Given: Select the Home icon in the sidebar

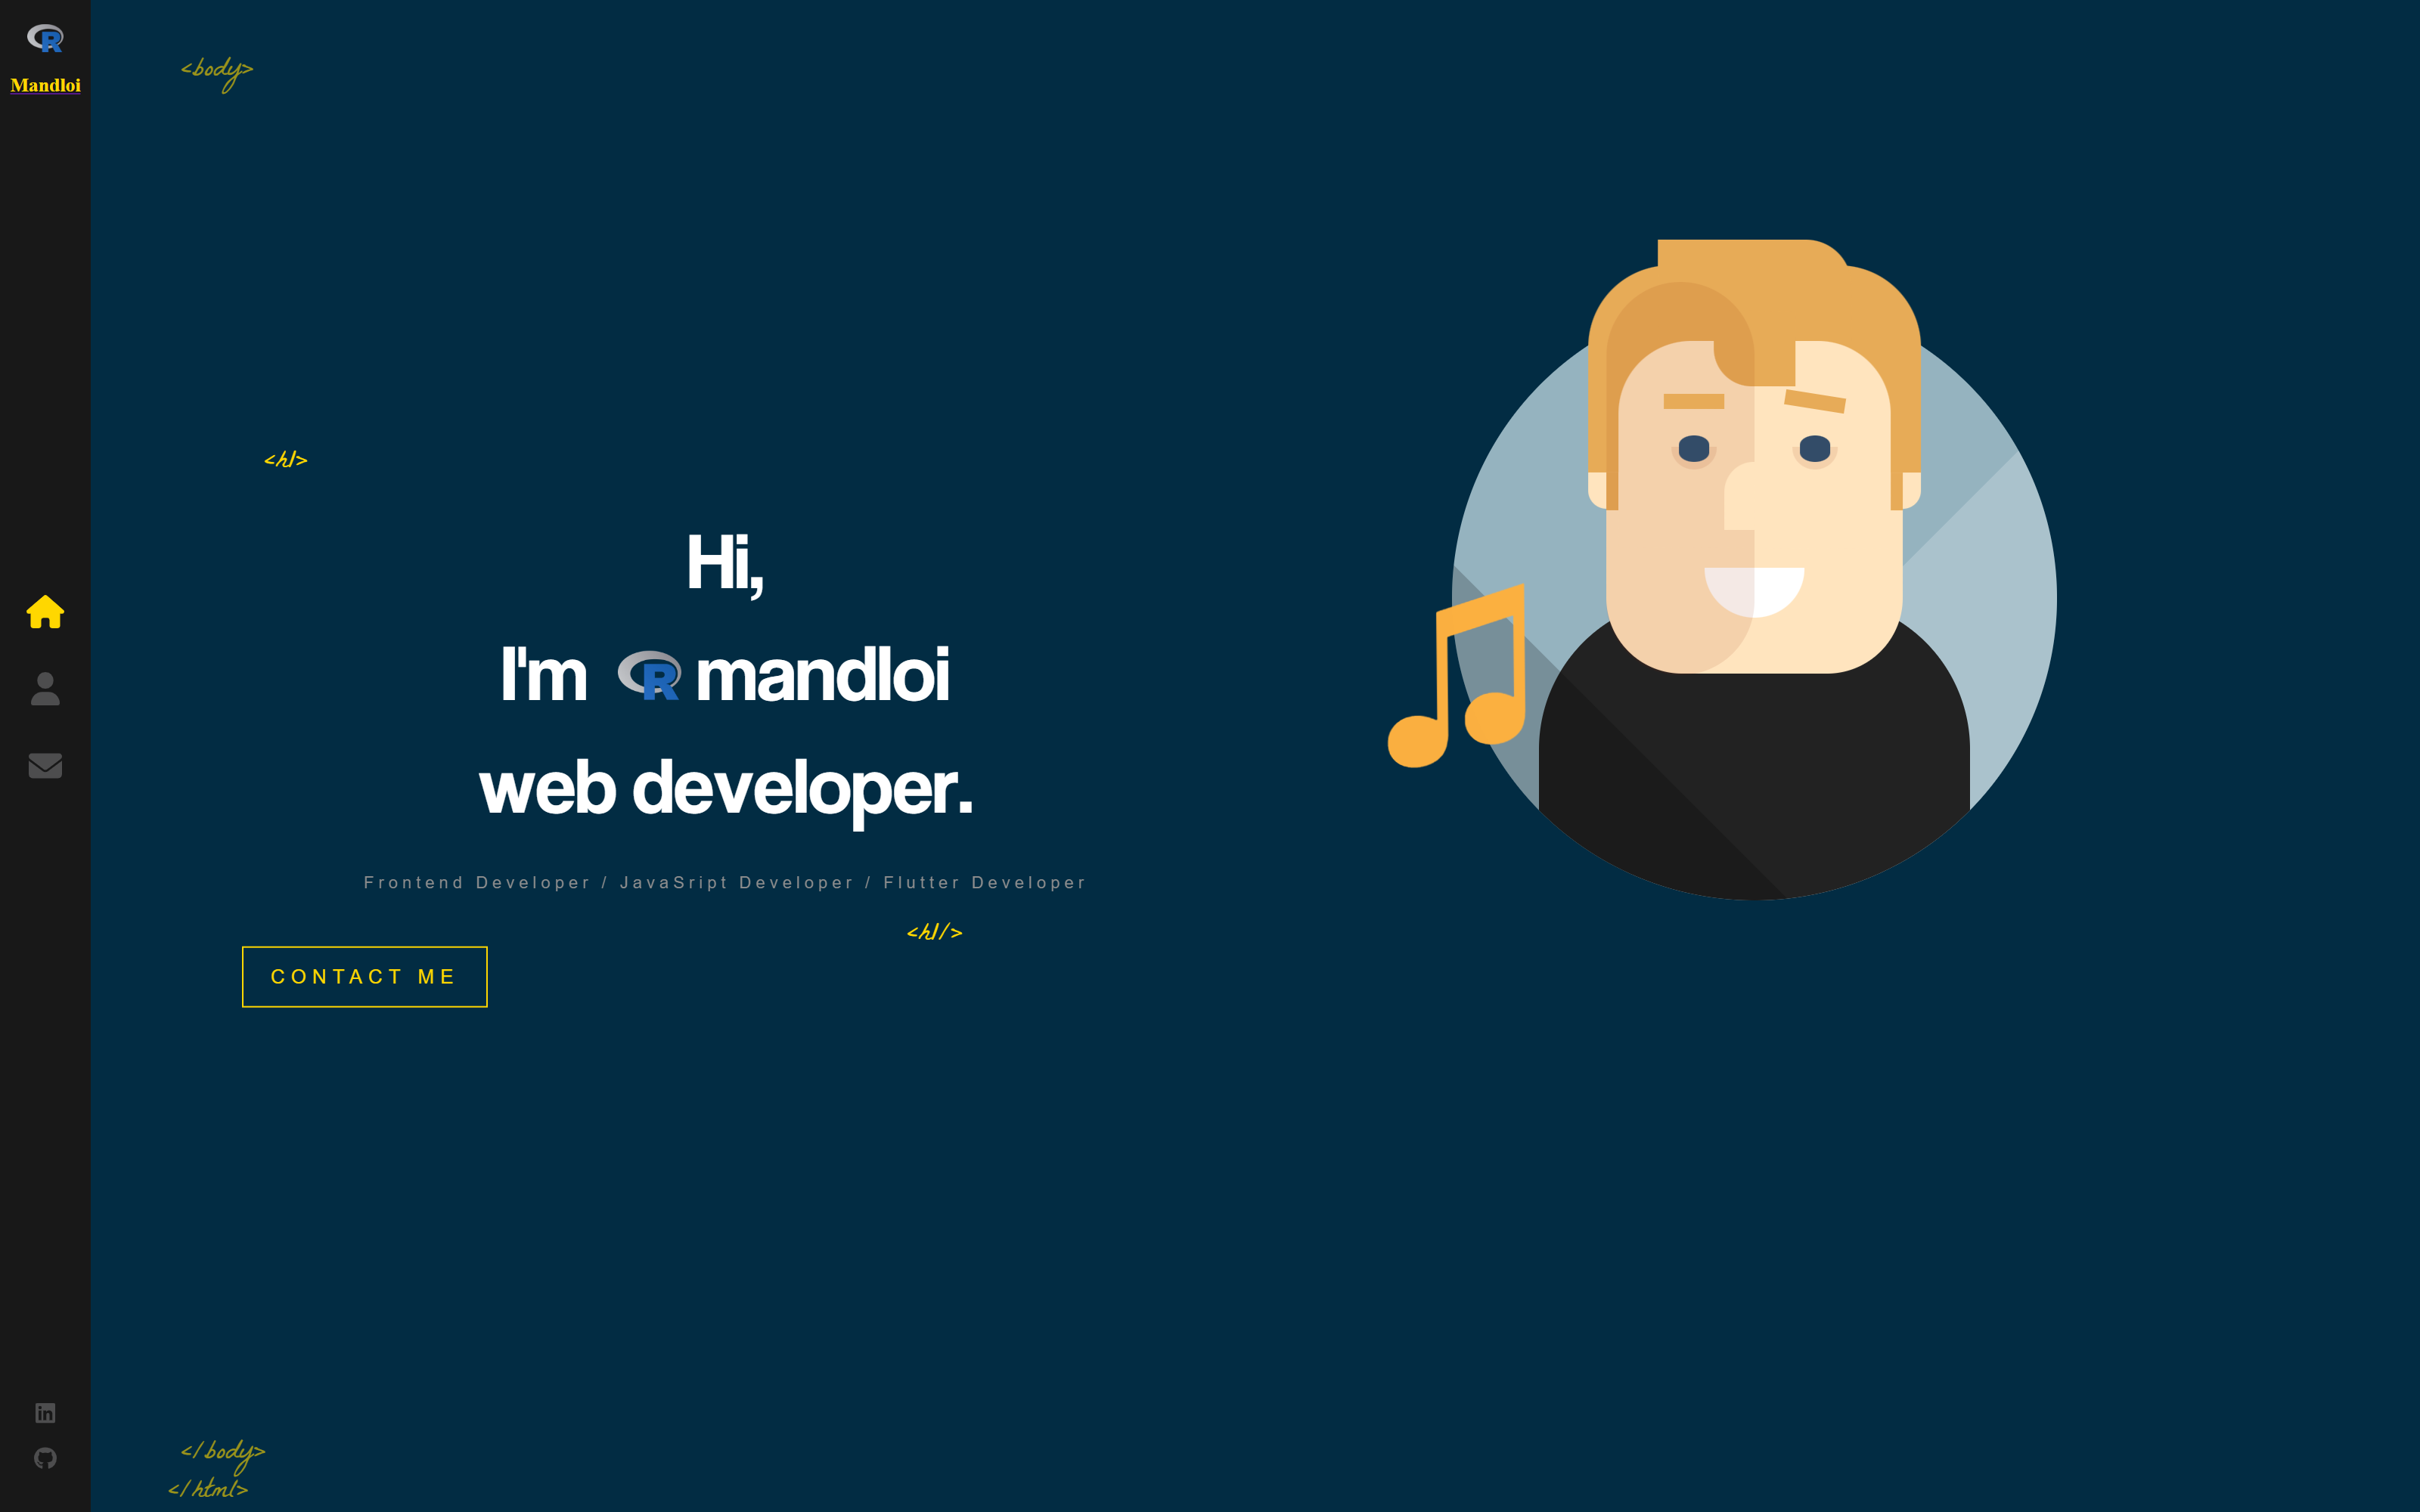Looking at the screenshot, I should pos(45,613).
